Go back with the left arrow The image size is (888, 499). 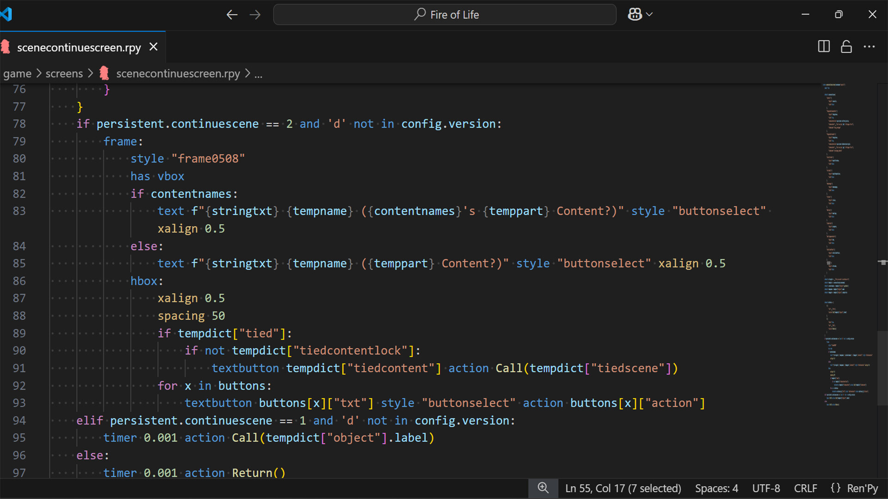[x=232, y=15]
